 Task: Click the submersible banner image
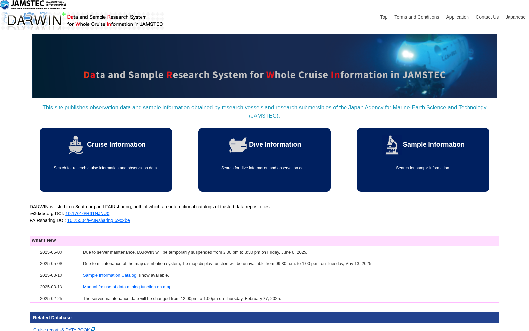point(264,66)
